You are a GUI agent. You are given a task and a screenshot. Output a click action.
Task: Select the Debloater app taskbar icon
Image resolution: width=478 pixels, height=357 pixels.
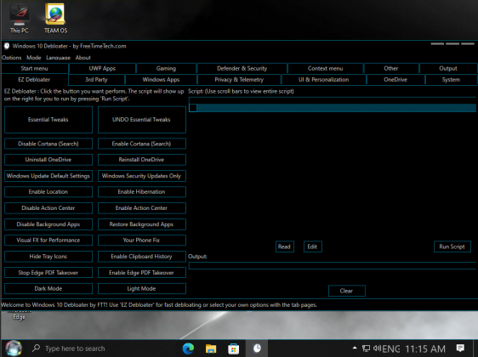(x=257, y=348)
